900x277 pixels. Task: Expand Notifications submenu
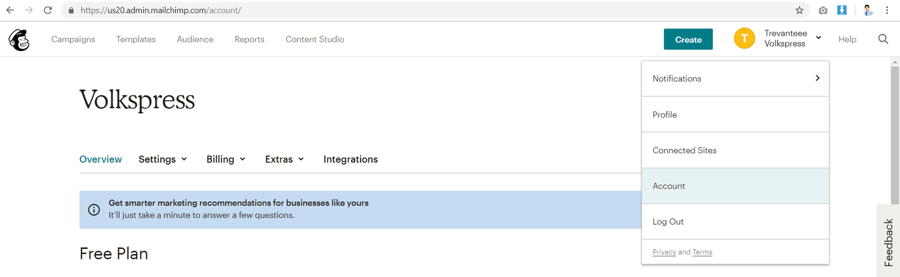pyautogui.click(x=735, y=79)
